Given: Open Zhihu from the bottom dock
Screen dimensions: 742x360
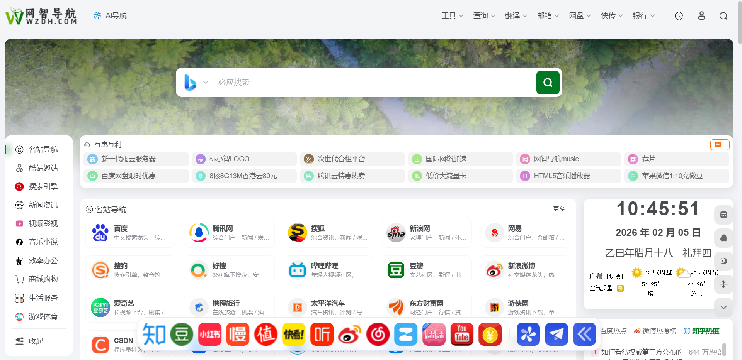Looking at the screenshot, I should click(x=153, y=334).
